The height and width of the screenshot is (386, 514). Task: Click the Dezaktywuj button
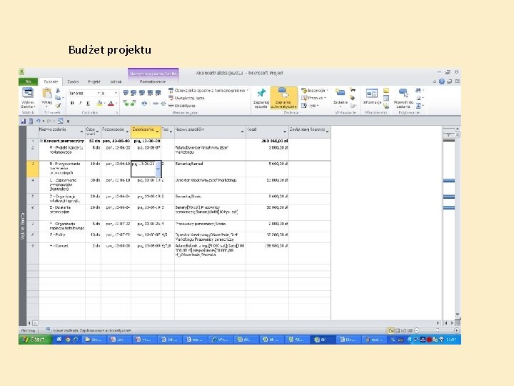tap(182, 105)
